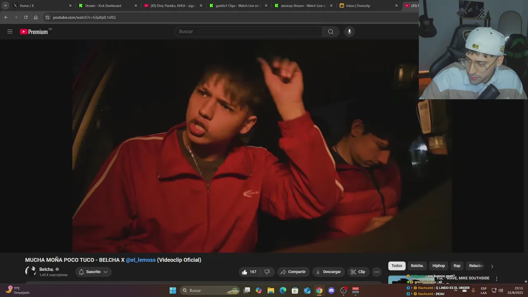Screen dimensions: 528x297
Task: Click the YouTube Buscar search field
Action: pos(248,31)
